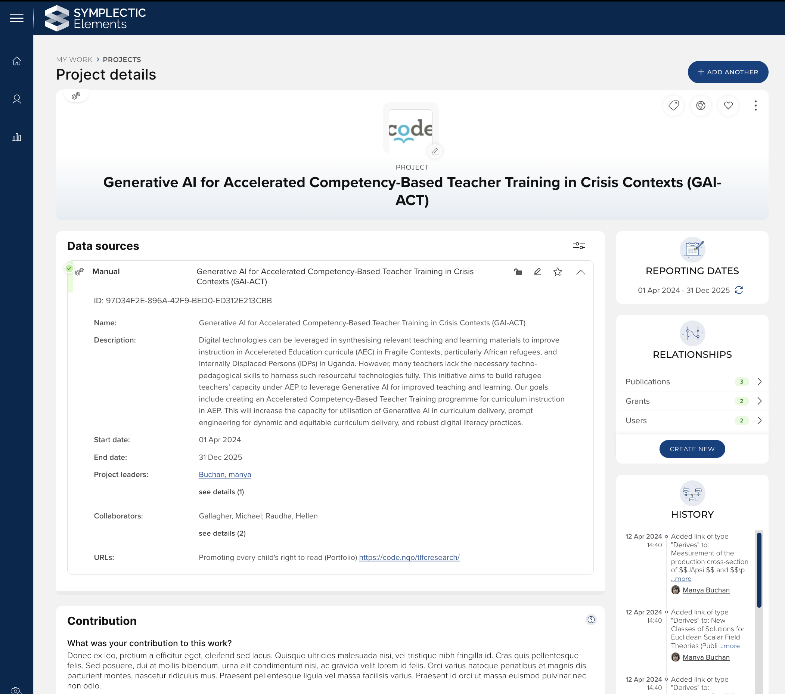
Task: Toggle the lock icon on the Manual record
Action: [518, 272]
